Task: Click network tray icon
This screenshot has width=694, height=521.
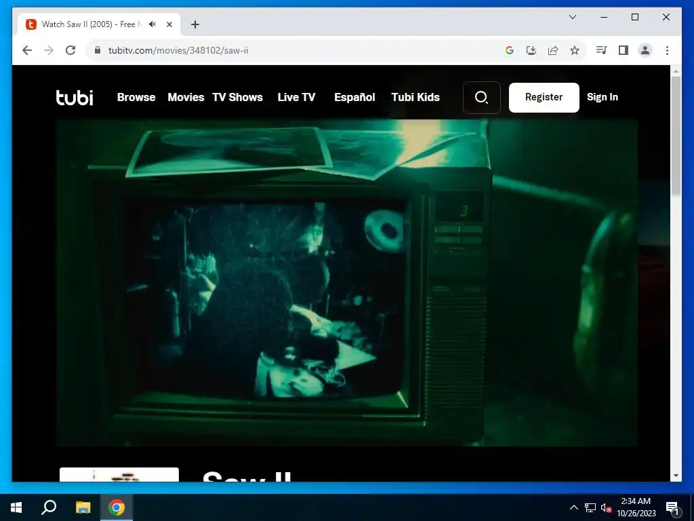Action: tap(590, 507)
